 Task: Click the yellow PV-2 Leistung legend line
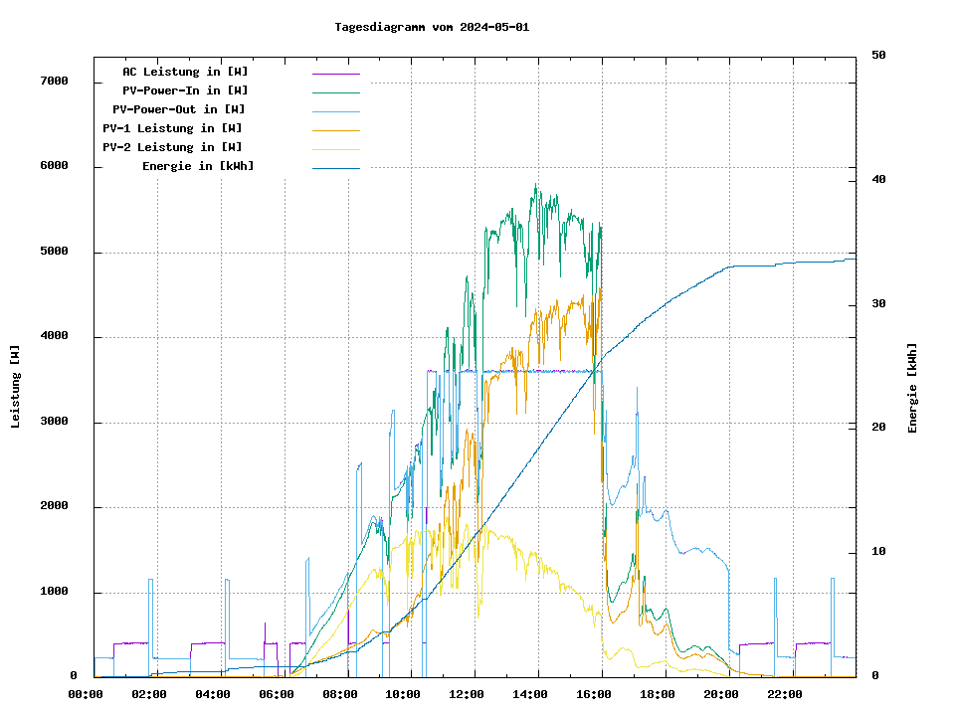(x=335, y=149)
